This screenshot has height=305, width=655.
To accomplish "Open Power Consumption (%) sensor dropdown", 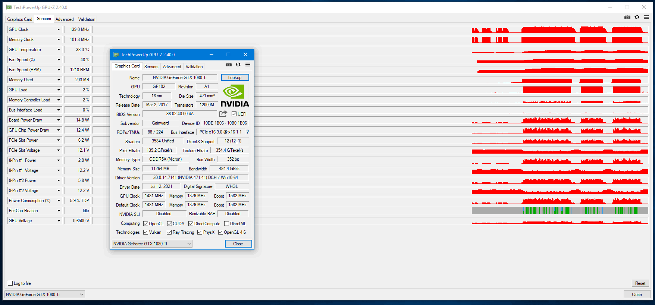I will point(59,201).
